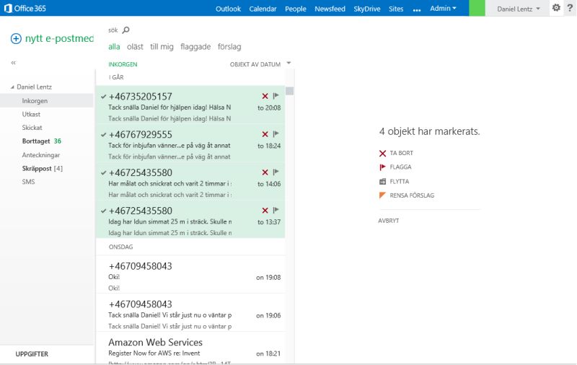Open the Daniel Lentz account menu
This screenshot has height=365, width=577.
518,9
